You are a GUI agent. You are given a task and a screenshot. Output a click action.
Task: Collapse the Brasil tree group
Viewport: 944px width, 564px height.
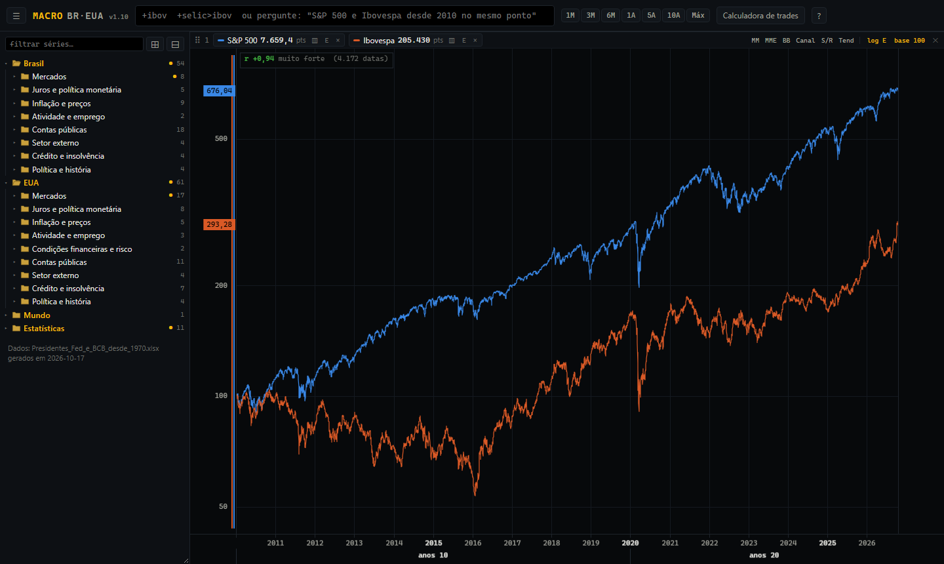tap(6, 64)
